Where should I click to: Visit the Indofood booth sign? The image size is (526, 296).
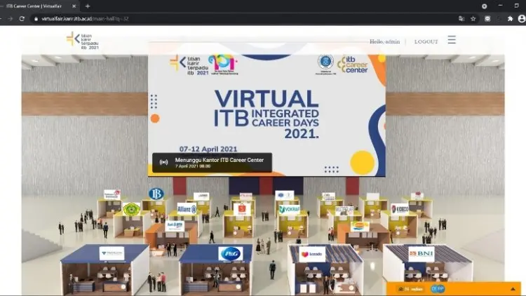[360, 227]
